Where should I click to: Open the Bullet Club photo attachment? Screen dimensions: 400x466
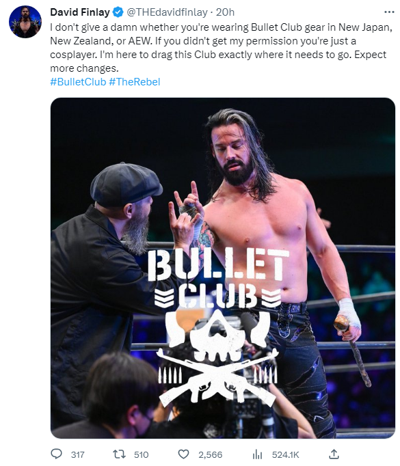tap(223, 268)
